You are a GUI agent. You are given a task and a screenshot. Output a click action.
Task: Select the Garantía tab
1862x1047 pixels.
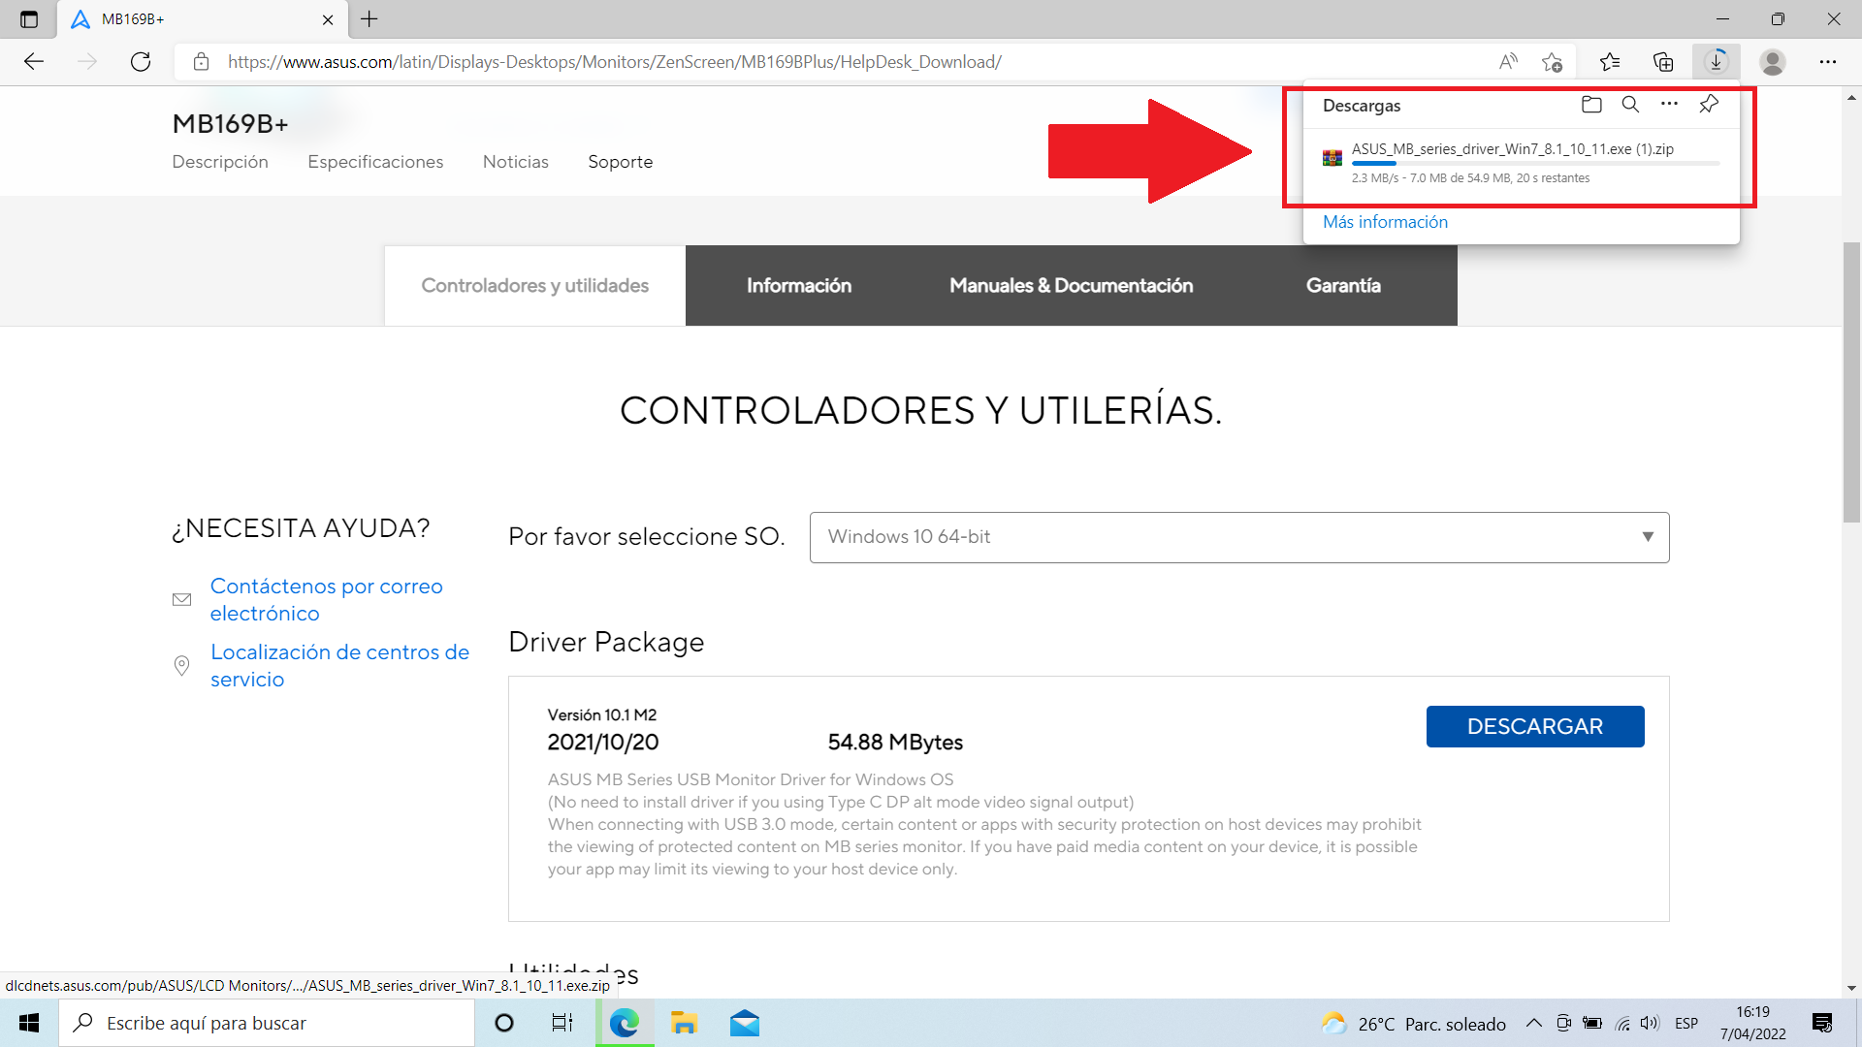1343,285
